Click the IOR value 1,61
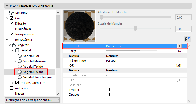 [178, 65]
